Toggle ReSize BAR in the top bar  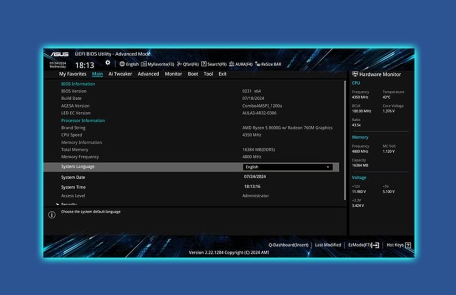[x=268, y=64]
